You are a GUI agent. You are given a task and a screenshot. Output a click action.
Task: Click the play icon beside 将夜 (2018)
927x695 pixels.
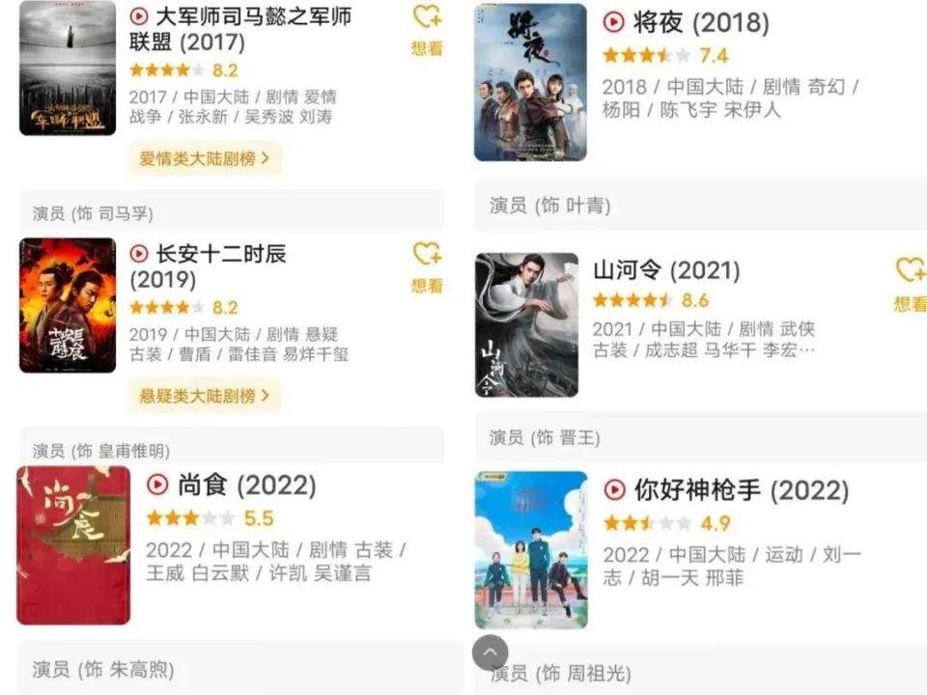coord(614,22)
